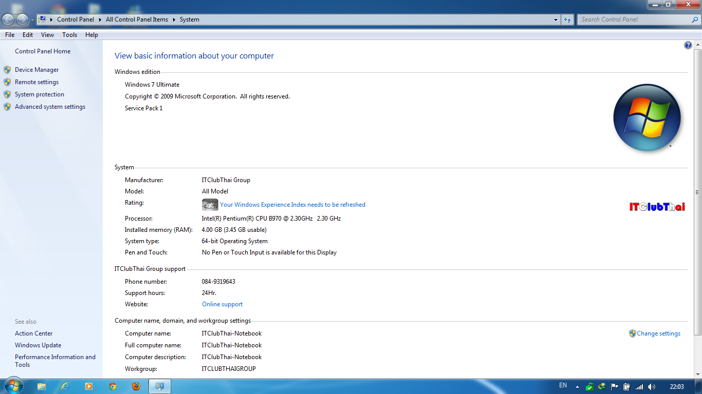Click the EN language indicator
The image size is (702, 394).
(563, 386)
